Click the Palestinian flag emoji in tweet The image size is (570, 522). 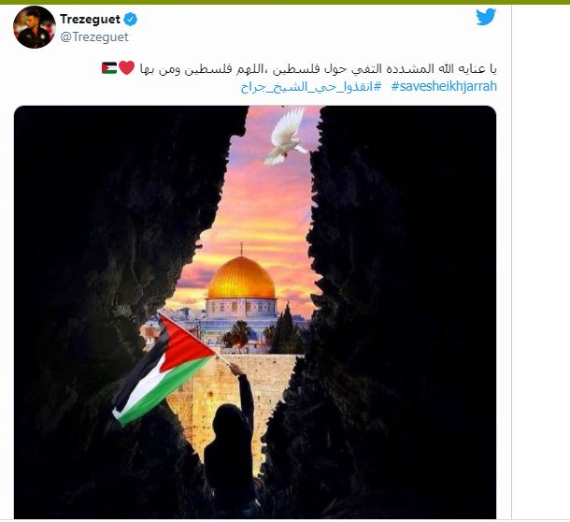109,68
